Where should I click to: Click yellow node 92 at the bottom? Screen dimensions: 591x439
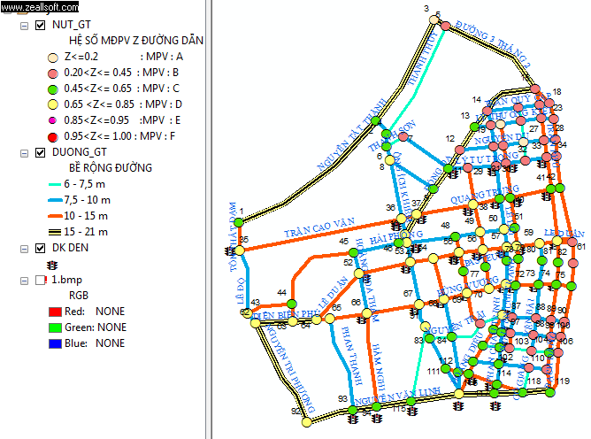(x=306, y=422)
